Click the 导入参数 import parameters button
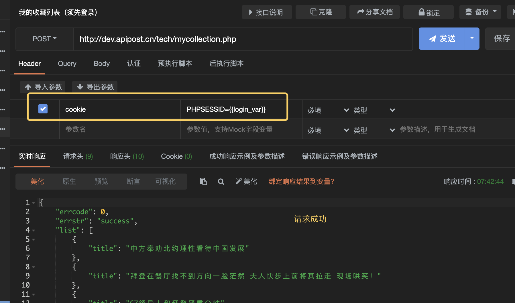The image size is (515, 303). coord(43,87)
